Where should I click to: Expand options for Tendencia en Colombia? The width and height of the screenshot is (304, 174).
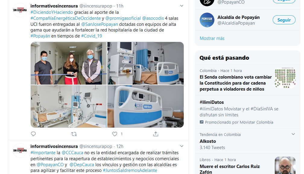click(x=293, y=134)
